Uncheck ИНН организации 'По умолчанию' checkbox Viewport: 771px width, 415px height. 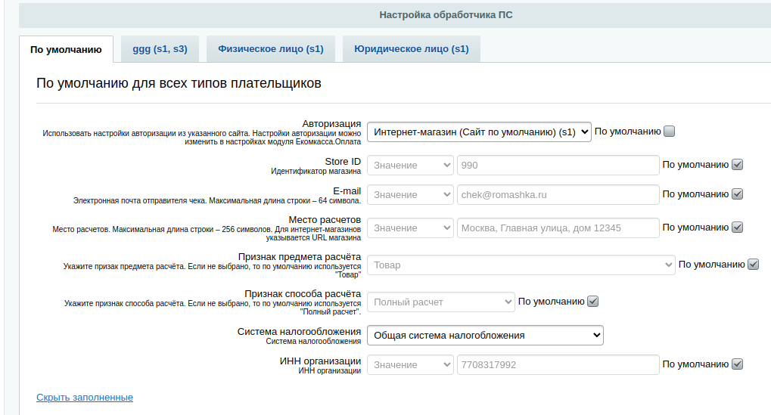[738, 364]
